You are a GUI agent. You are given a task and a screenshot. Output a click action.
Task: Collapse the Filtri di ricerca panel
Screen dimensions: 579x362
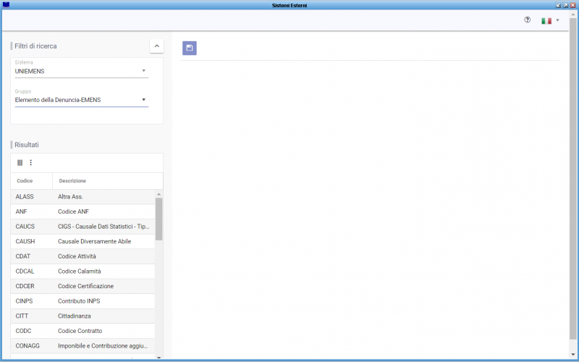[156, 46]
